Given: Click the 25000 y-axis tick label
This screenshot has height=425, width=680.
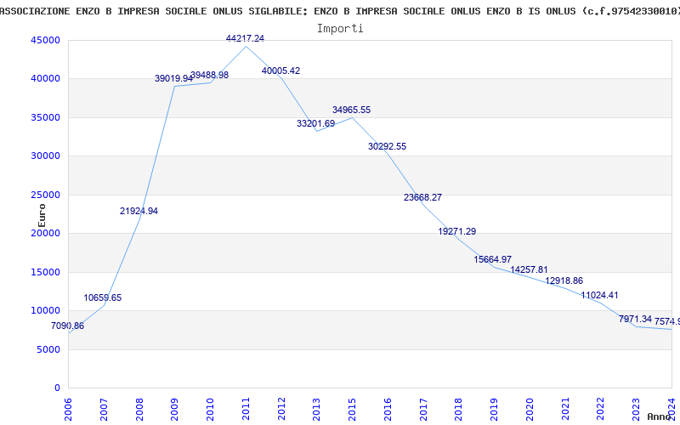Looking at the screenshot, I should pyautogui.click(x=46, y=195).
